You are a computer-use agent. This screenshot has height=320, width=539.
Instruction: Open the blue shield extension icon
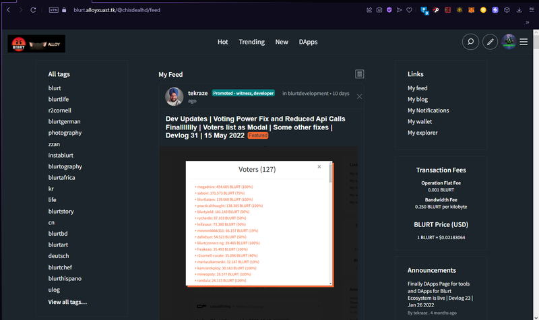tap(424, 10)
